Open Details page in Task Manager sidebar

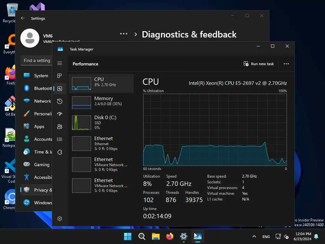coord(60,139)
